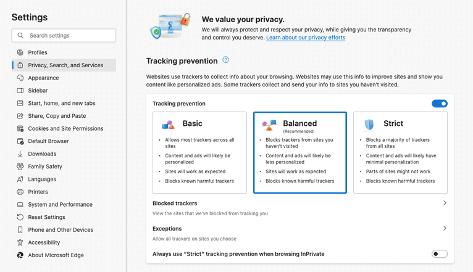Enable always Strict for InPrivate toggle
Screen dimensions: 473x272
[439, 253]
